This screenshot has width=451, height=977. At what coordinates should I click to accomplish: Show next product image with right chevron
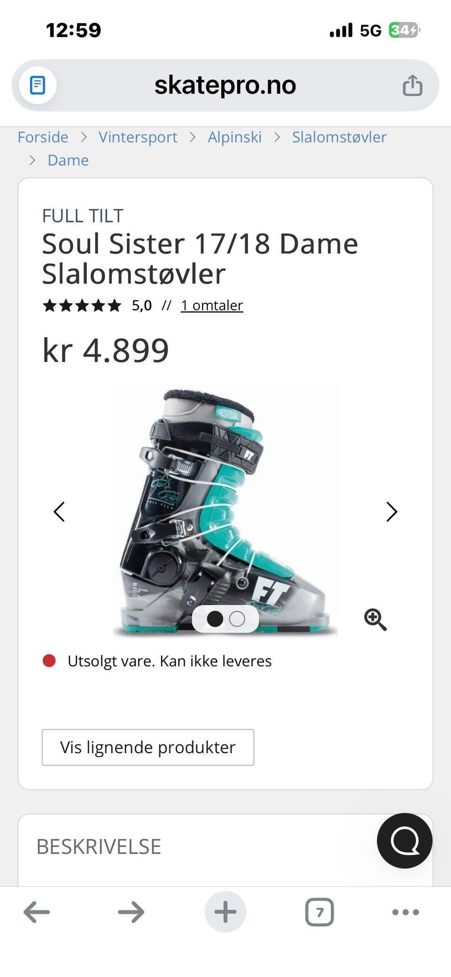click(x=392, y=512)
